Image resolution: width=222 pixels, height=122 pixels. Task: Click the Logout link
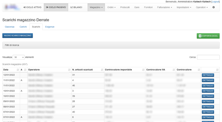215,2
